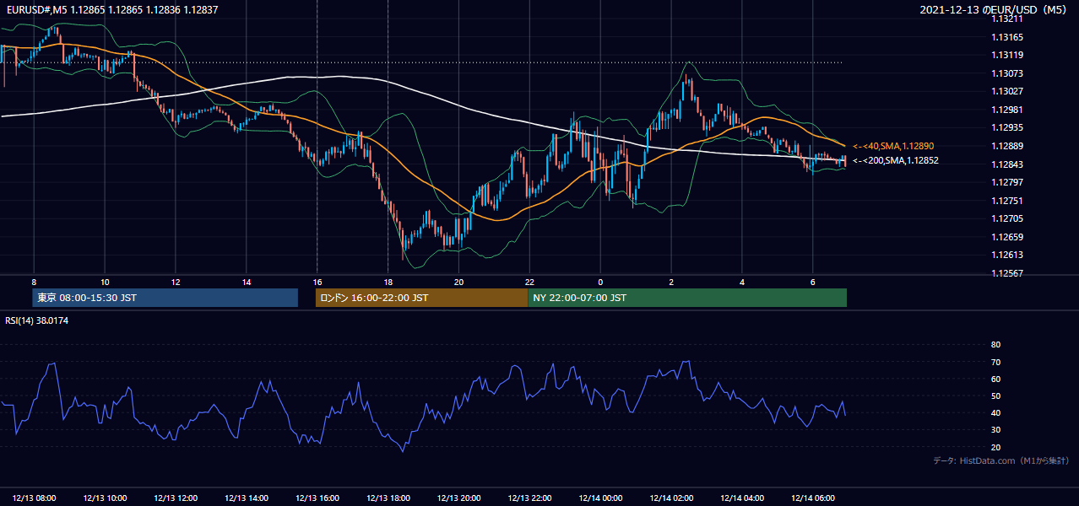This screenshot has width=1079, height=506.
Task: Click the 1.12613 price axis label
Action: coord(1007,255)
